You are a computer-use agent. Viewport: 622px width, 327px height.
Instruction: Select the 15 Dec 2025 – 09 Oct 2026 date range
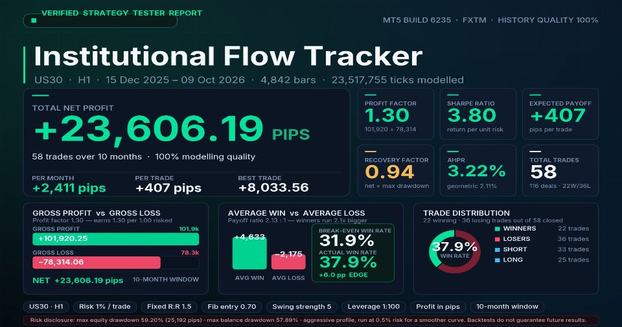click(x=175, y=80)
